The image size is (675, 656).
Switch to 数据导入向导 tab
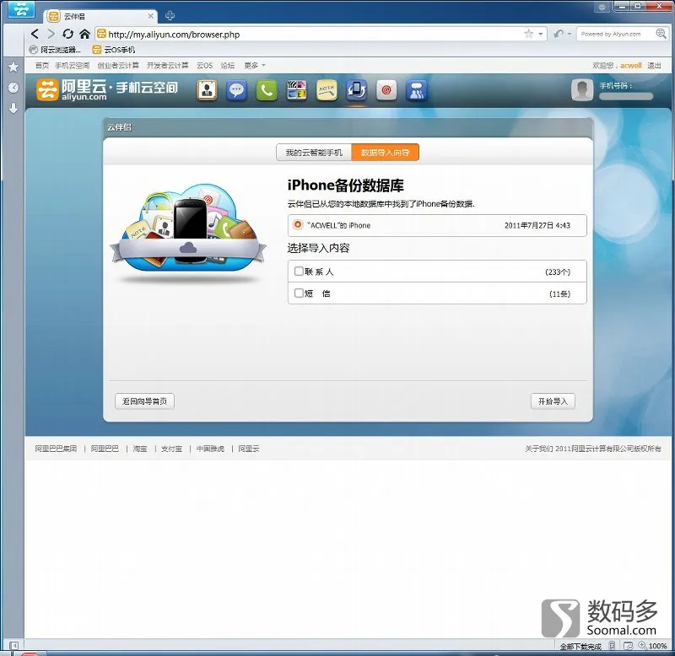[x=386, y=153]
